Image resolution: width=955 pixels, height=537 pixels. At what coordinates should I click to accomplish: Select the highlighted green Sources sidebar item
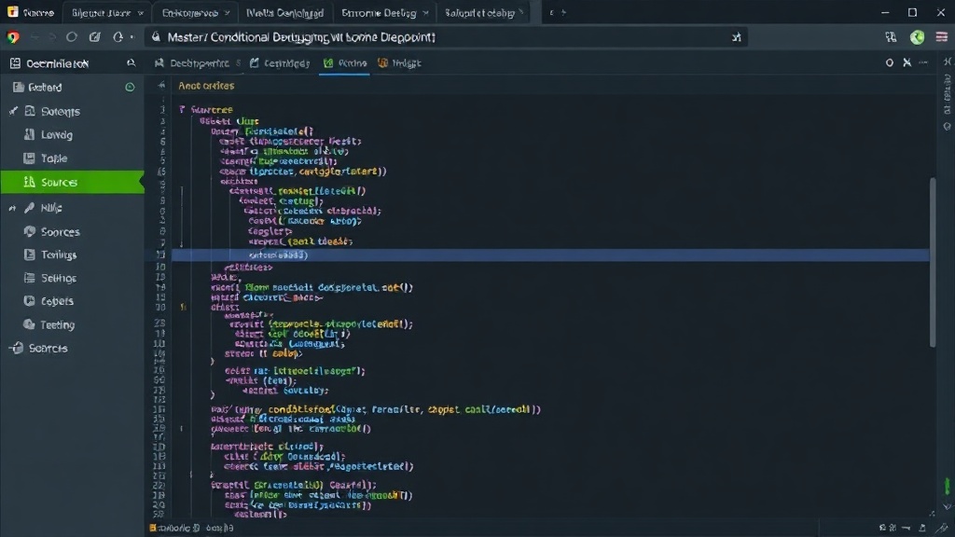(72, 182)
